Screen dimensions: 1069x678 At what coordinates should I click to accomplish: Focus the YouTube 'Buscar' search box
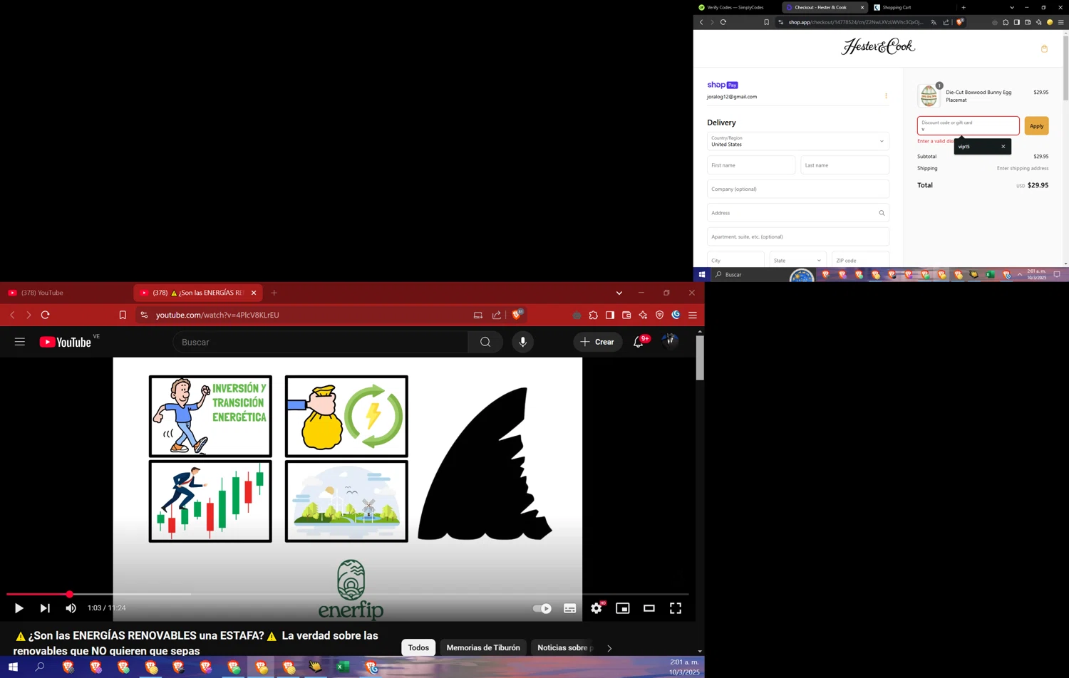pyautogui.click(x=321, y=342)
